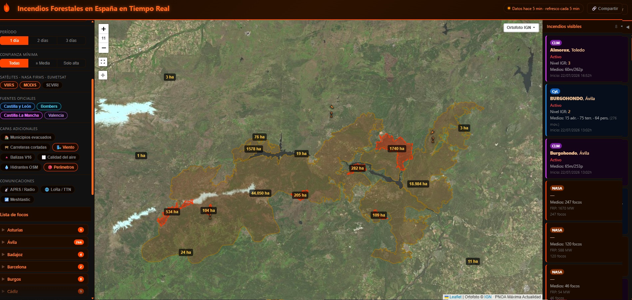Enable Calidad del aire layer

(59, 157)
